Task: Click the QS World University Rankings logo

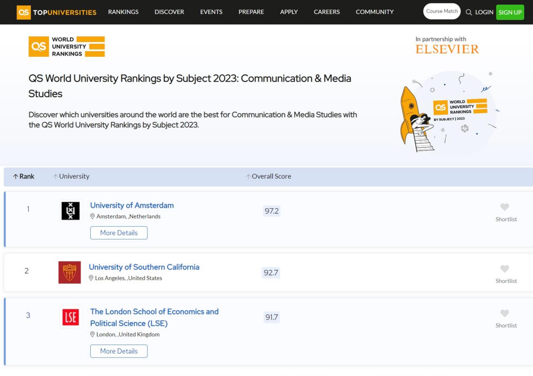Action: [67, 46]
